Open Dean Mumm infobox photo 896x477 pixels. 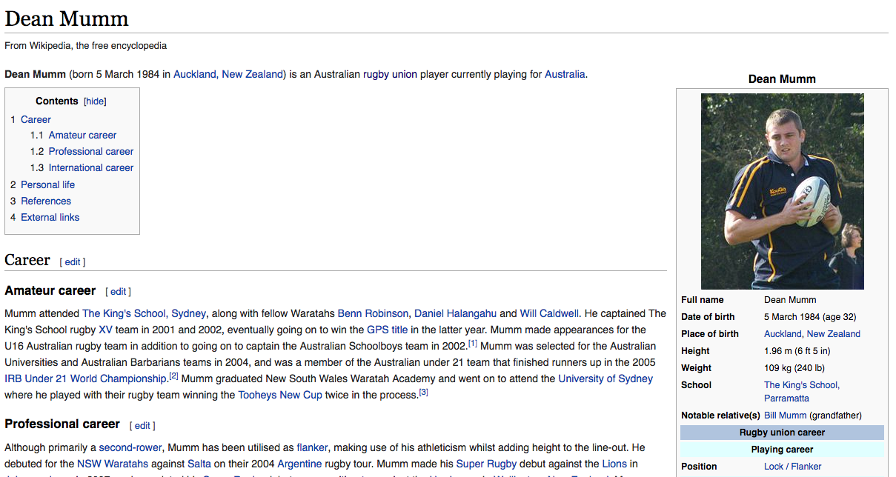pyautogui.click(x=782, y=190)
